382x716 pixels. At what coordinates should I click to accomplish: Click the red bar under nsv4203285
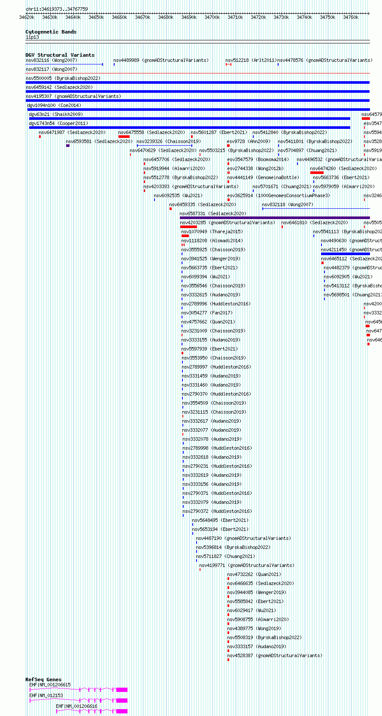tap(189, 227)
